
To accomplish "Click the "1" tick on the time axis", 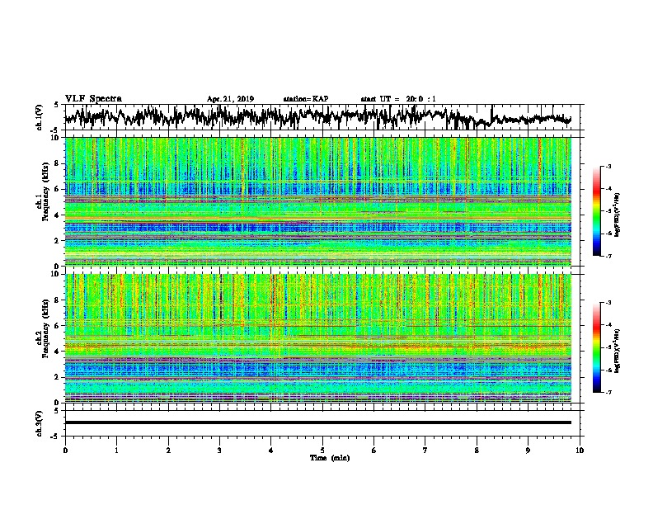I will click(x=116, y=451).
